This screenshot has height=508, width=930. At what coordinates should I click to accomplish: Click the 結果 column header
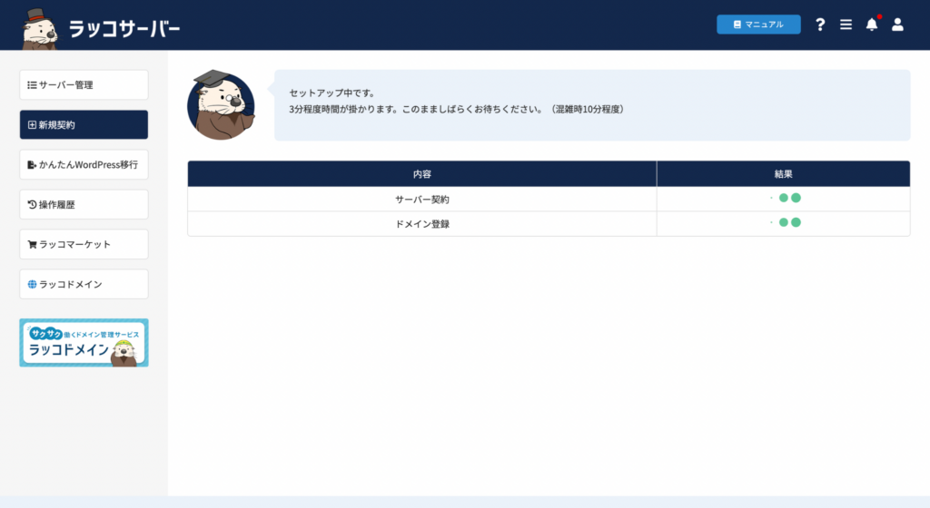click(783, 173)
